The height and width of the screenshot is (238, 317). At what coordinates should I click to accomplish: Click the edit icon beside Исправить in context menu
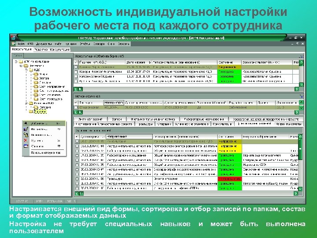(x=26, y=129)
